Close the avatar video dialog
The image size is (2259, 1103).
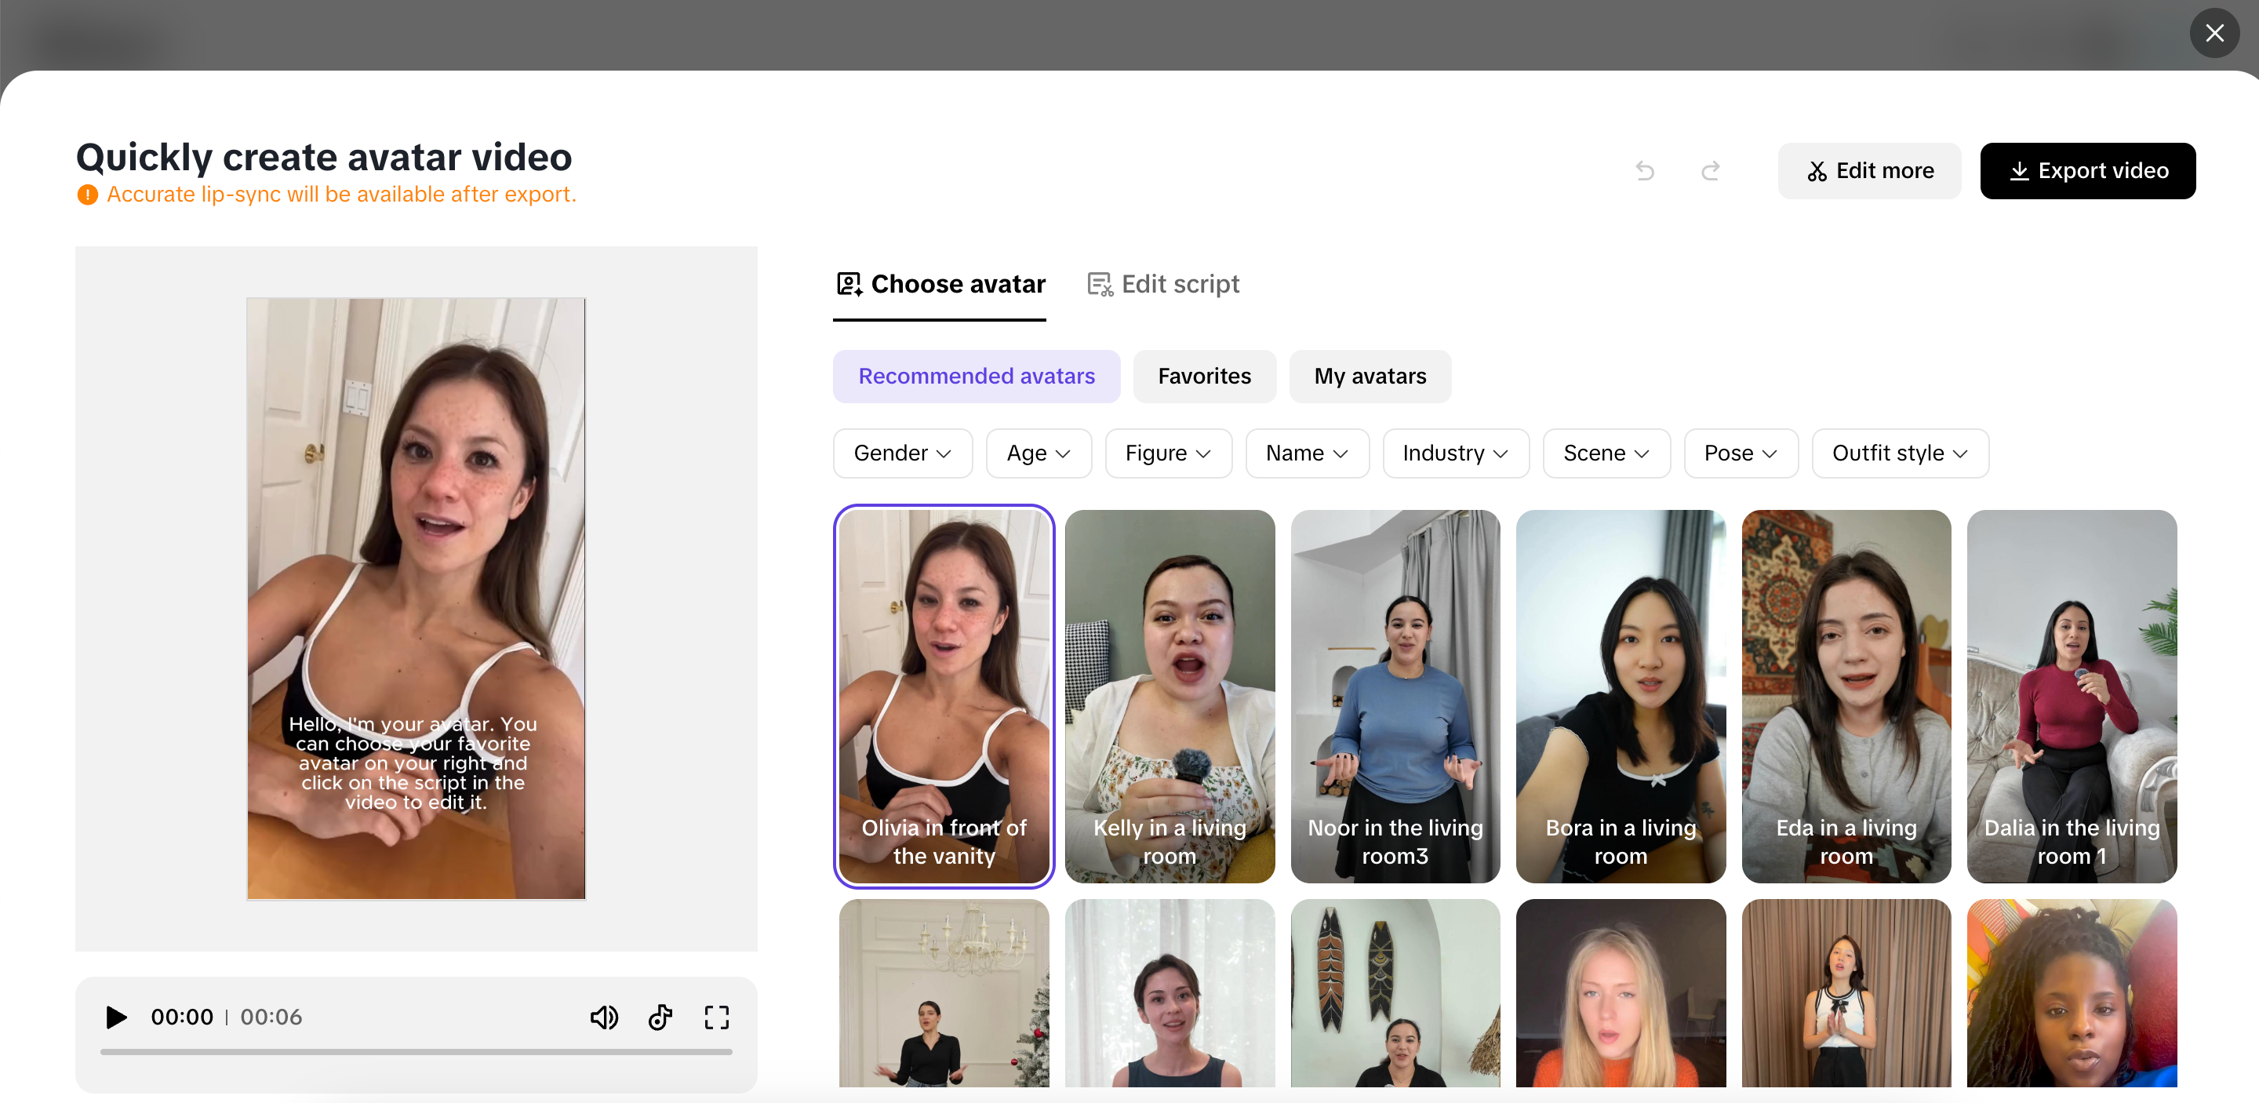point(2214,33)
